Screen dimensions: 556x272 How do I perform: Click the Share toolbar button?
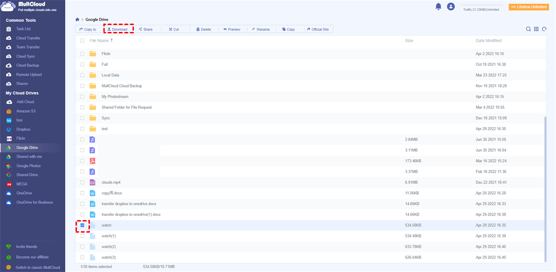pyautogui.click(x=145, y=29)
